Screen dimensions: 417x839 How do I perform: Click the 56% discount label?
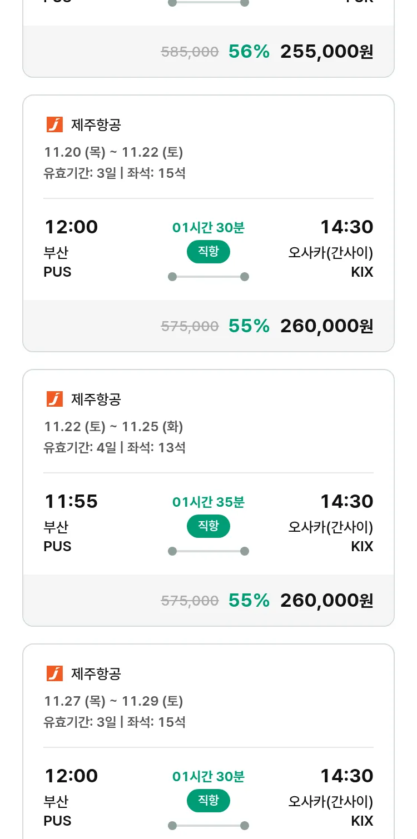click(x=249, y=52)
